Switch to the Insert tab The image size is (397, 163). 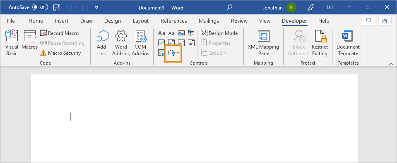click(62, 21)
